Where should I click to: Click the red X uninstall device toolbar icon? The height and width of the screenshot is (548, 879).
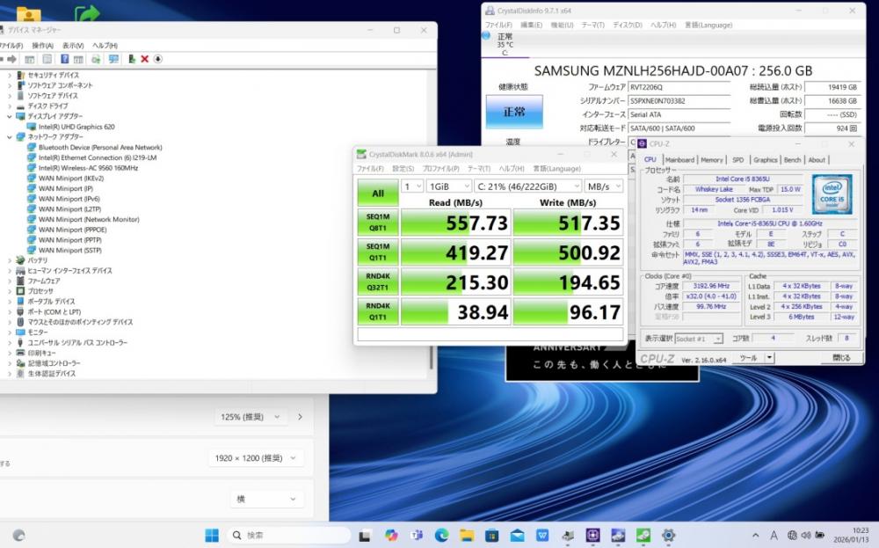coord(144,59)
